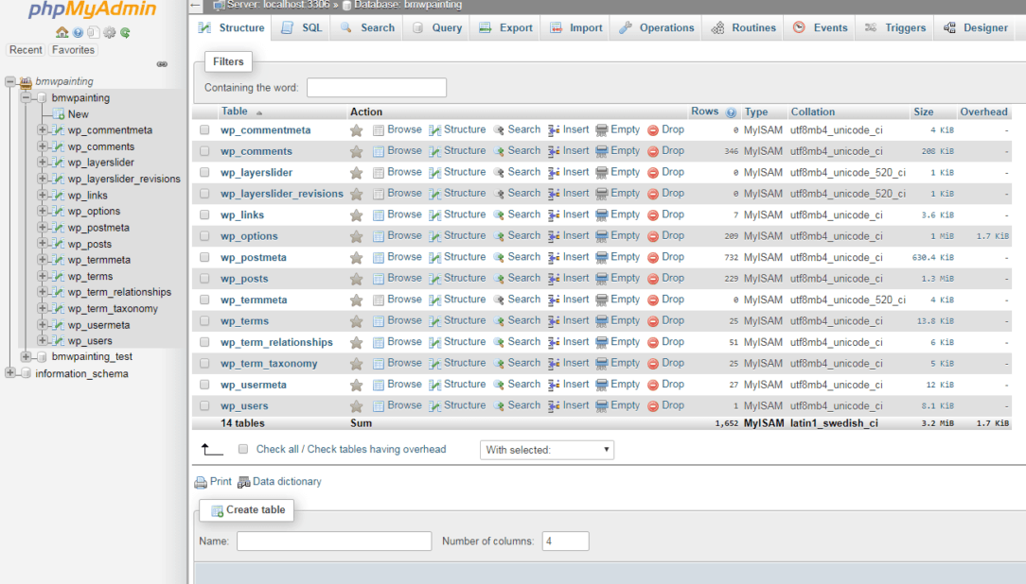The height and width of the screenshot is (584, 1026).
Task: Open phpMyAdmin settings via the gear icon
Action: pos(108,32)
